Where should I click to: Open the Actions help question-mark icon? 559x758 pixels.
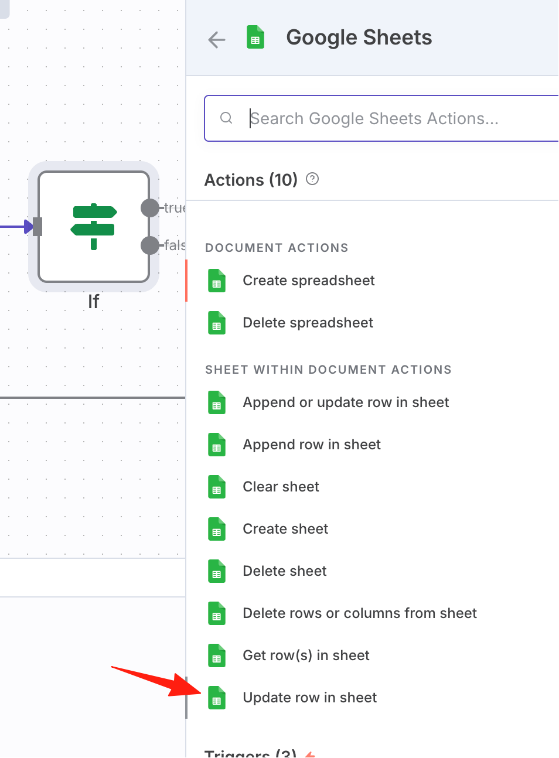pyautogui.click(x=312, y=179)
